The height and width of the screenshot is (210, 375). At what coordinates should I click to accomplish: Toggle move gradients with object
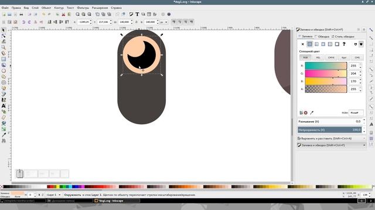[x=186, y=22]
